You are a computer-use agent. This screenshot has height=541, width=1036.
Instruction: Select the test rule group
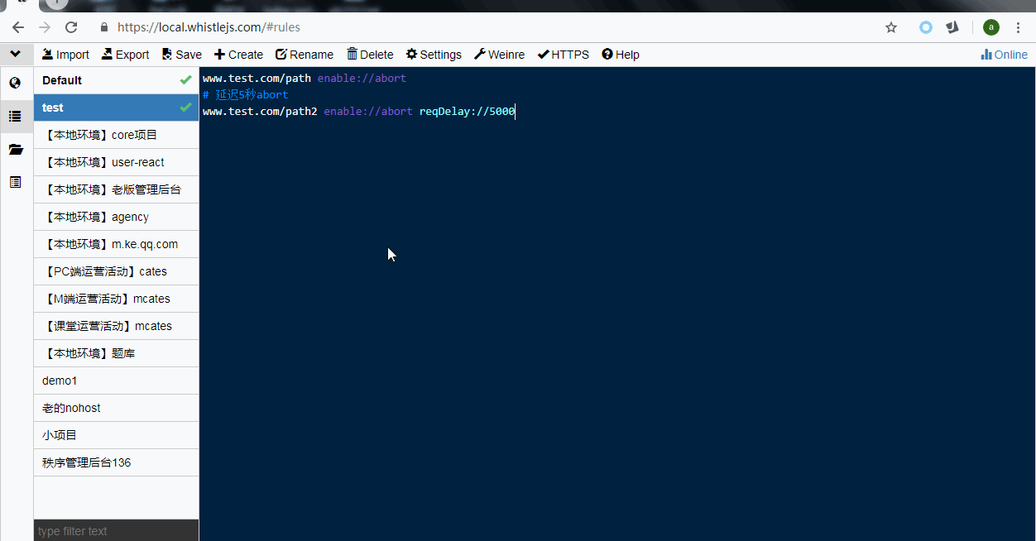coord(117,108)
